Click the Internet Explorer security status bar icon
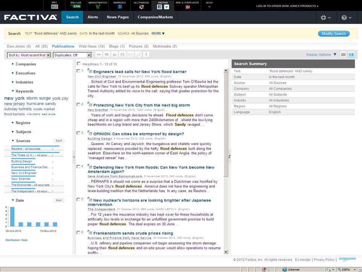Screen dimensions: 362x272 point(265,269)
